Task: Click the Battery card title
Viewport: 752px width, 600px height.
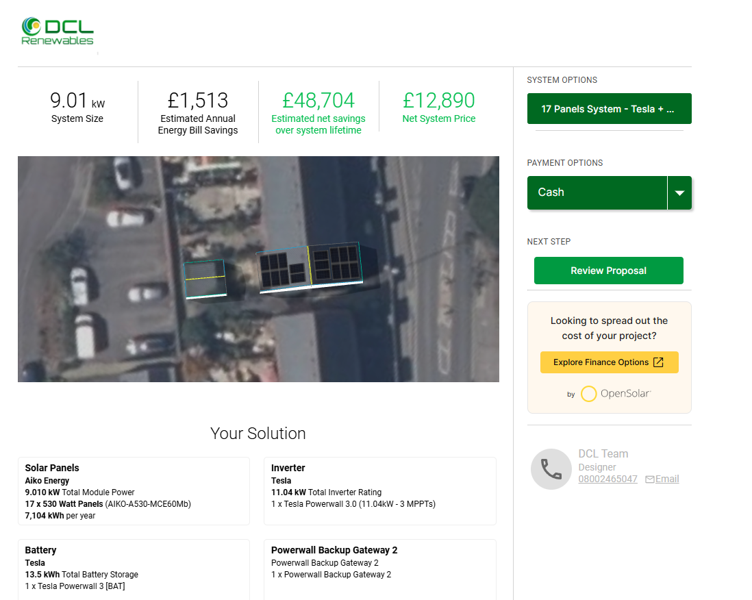Action: (40, 550)
